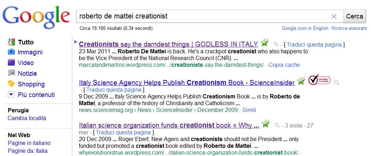Click the magnifier preview icon beside ScienceInsider result
Screen dimensions: 371x156
pyautogui.click(x=337, y=83)
